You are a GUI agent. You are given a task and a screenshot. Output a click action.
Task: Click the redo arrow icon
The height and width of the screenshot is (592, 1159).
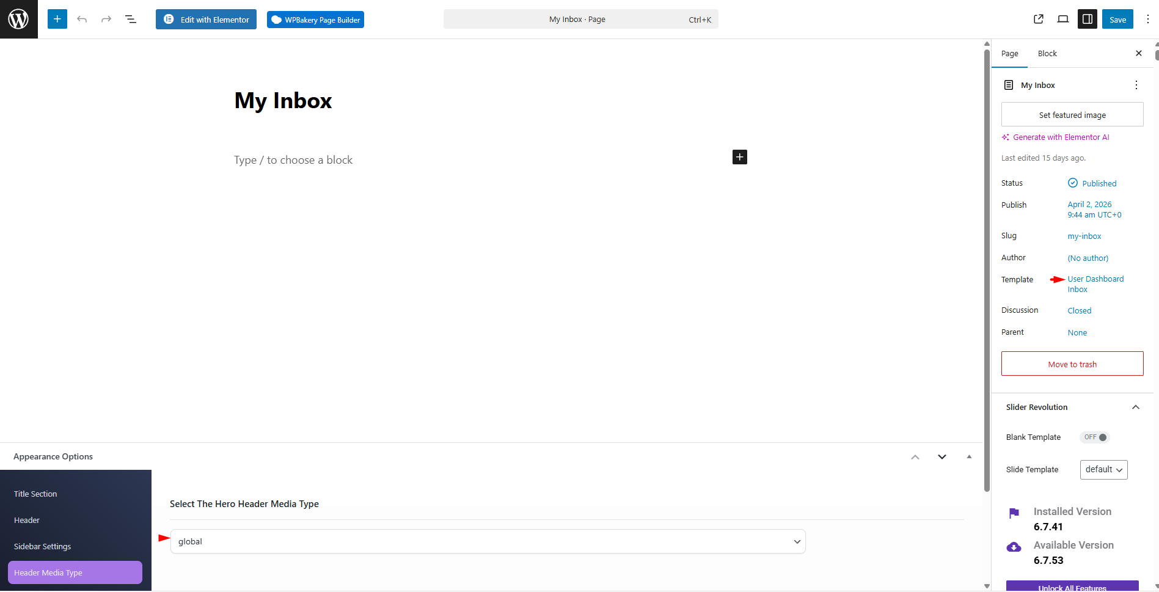click(106, 20)
